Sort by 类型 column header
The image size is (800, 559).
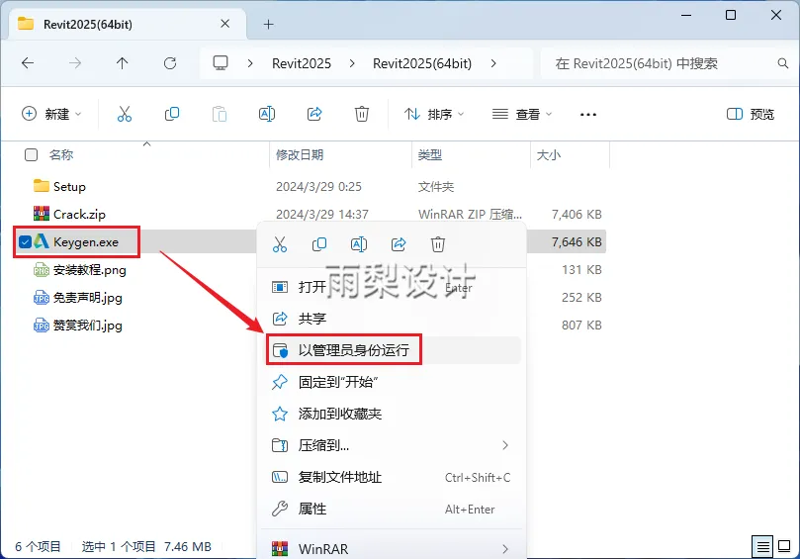pos(429,154)
